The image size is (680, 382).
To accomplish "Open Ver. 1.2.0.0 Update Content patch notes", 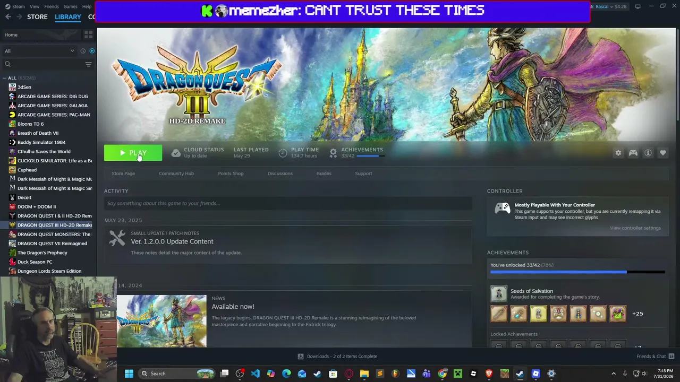I will [x=172, y=241].
